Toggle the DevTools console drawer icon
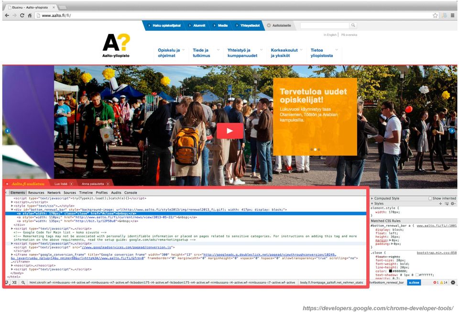The height and width of the screenshot is (312, 459). [14, 282]
